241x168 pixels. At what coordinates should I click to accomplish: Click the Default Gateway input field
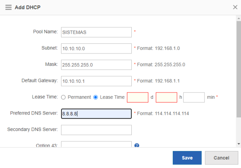pyautogui.click(x=96, y=81)
